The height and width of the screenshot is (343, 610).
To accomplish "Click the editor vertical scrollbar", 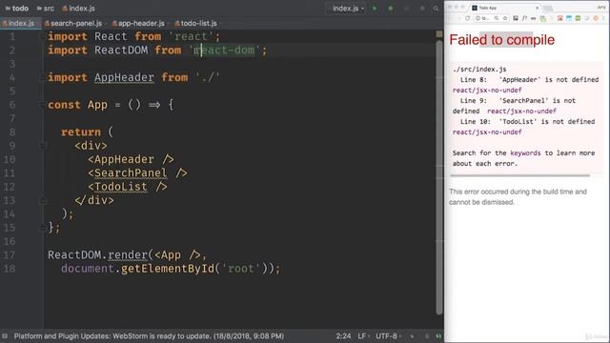I will (x=439, y=177).
